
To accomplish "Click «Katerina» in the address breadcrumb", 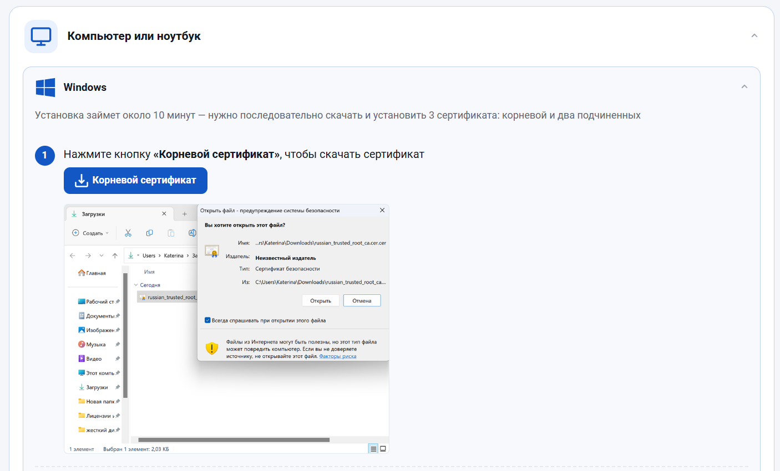I will [x=174, y=255].
